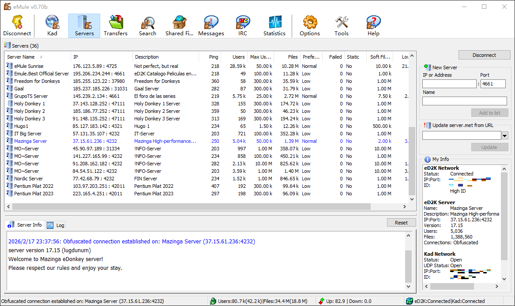Click the server list horizontal scrollbar
Image resolution: width=515 pixels, height=306 pixels.
pos(207,206)
